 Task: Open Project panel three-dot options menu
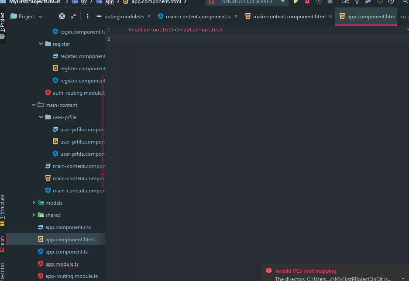point(88,16)
